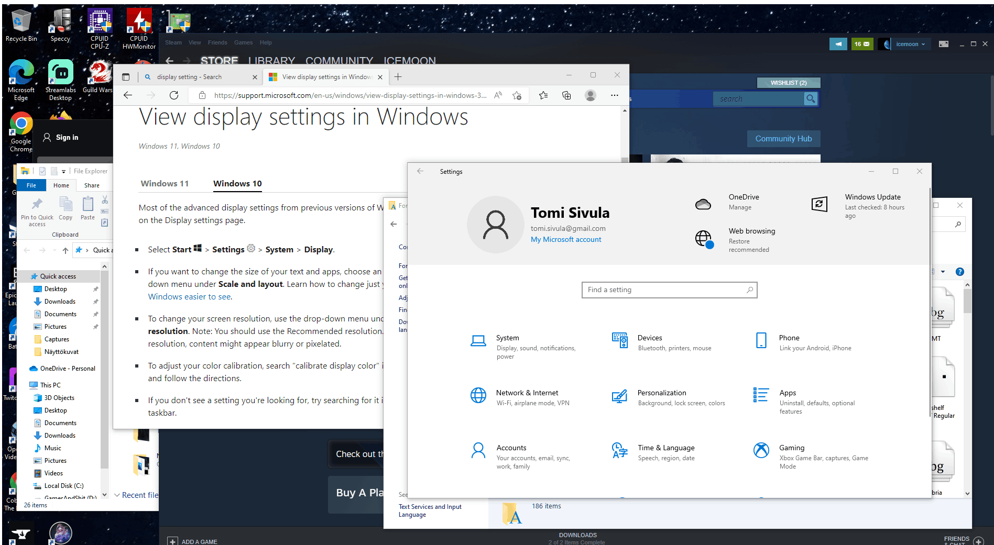This screenshot has height=545, width=994.
Task: Switch to the Windows 11 article tab
Action: pos(165,183)
